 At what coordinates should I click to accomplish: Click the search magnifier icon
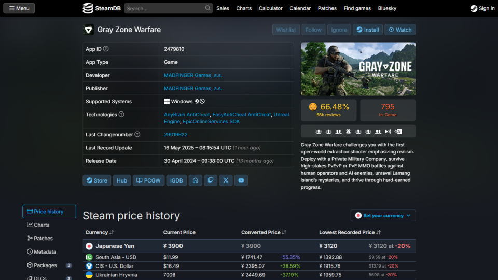(x=208, y=8)
